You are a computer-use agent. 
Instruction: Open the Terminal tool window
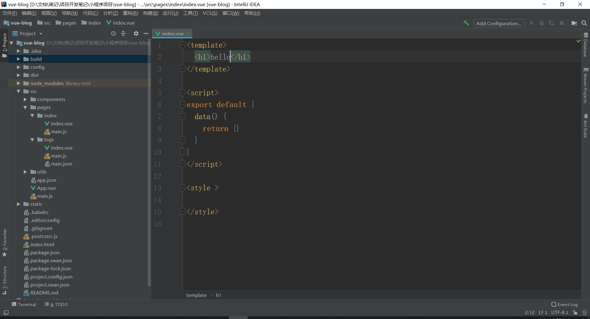pos(24,304)
